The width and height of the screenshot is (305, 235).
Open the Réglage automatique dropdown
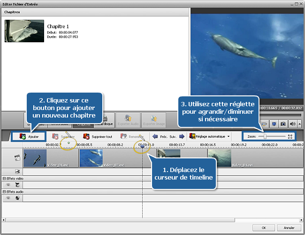click(x=210, y=137)
